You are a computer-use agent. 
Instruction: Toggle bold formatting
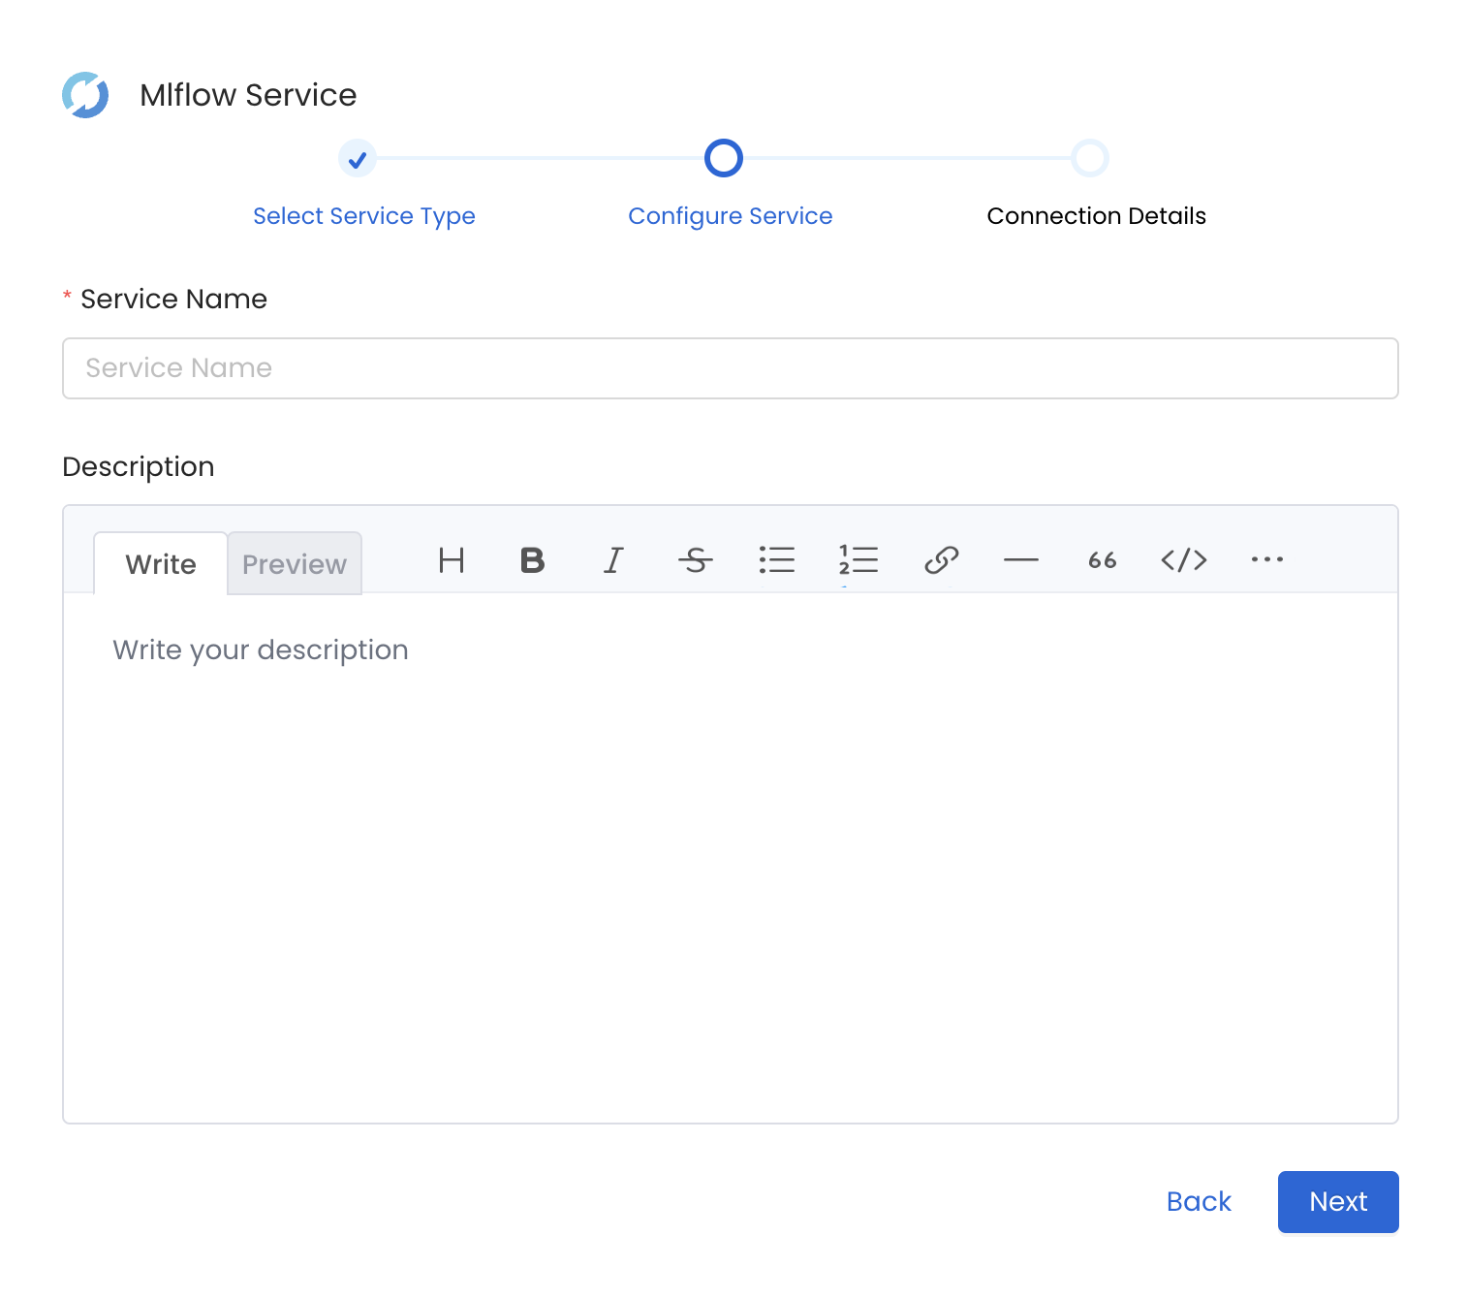pos(531,560)
